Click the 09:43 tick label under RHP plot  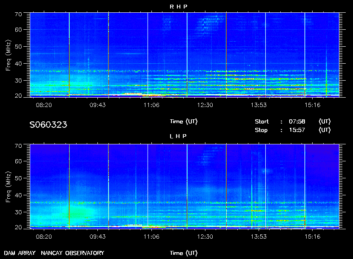click(97, 105)
